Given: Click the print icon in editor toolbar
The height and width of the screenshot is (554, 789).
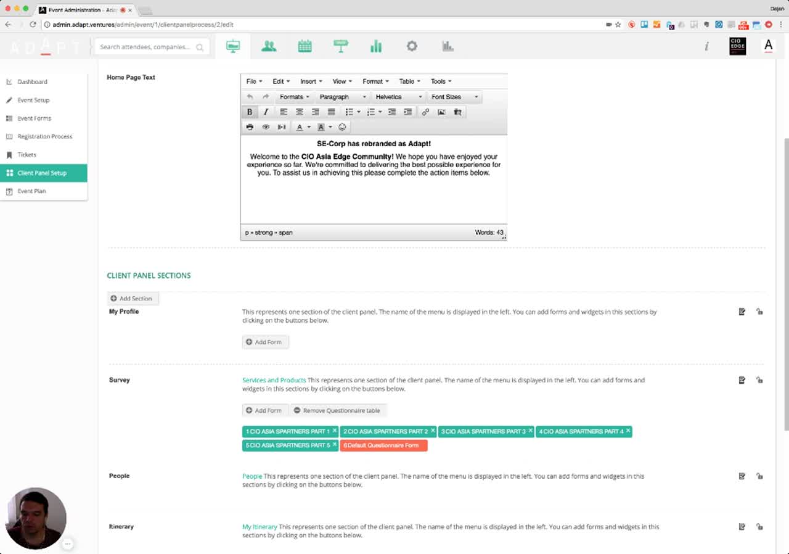Looking at the screenshot, I should tap(250, 126).
